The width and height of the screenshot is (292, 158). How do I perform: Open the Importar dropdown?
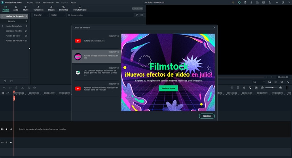[x=41, y=15]
